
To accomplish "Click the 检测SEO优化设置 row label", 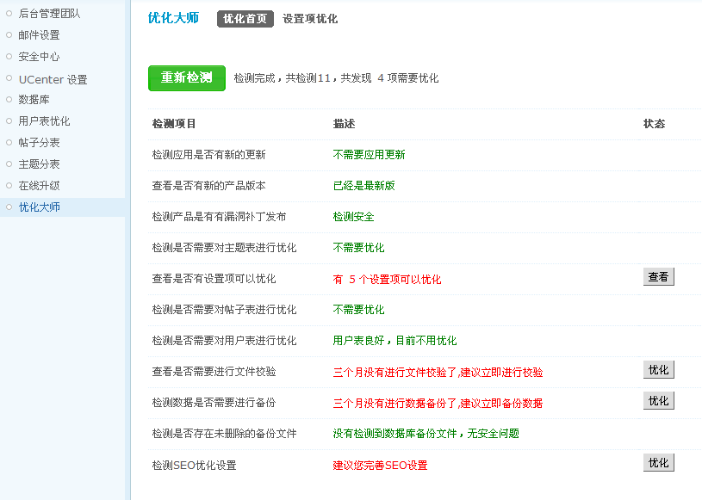I will [x=195, y=465].
